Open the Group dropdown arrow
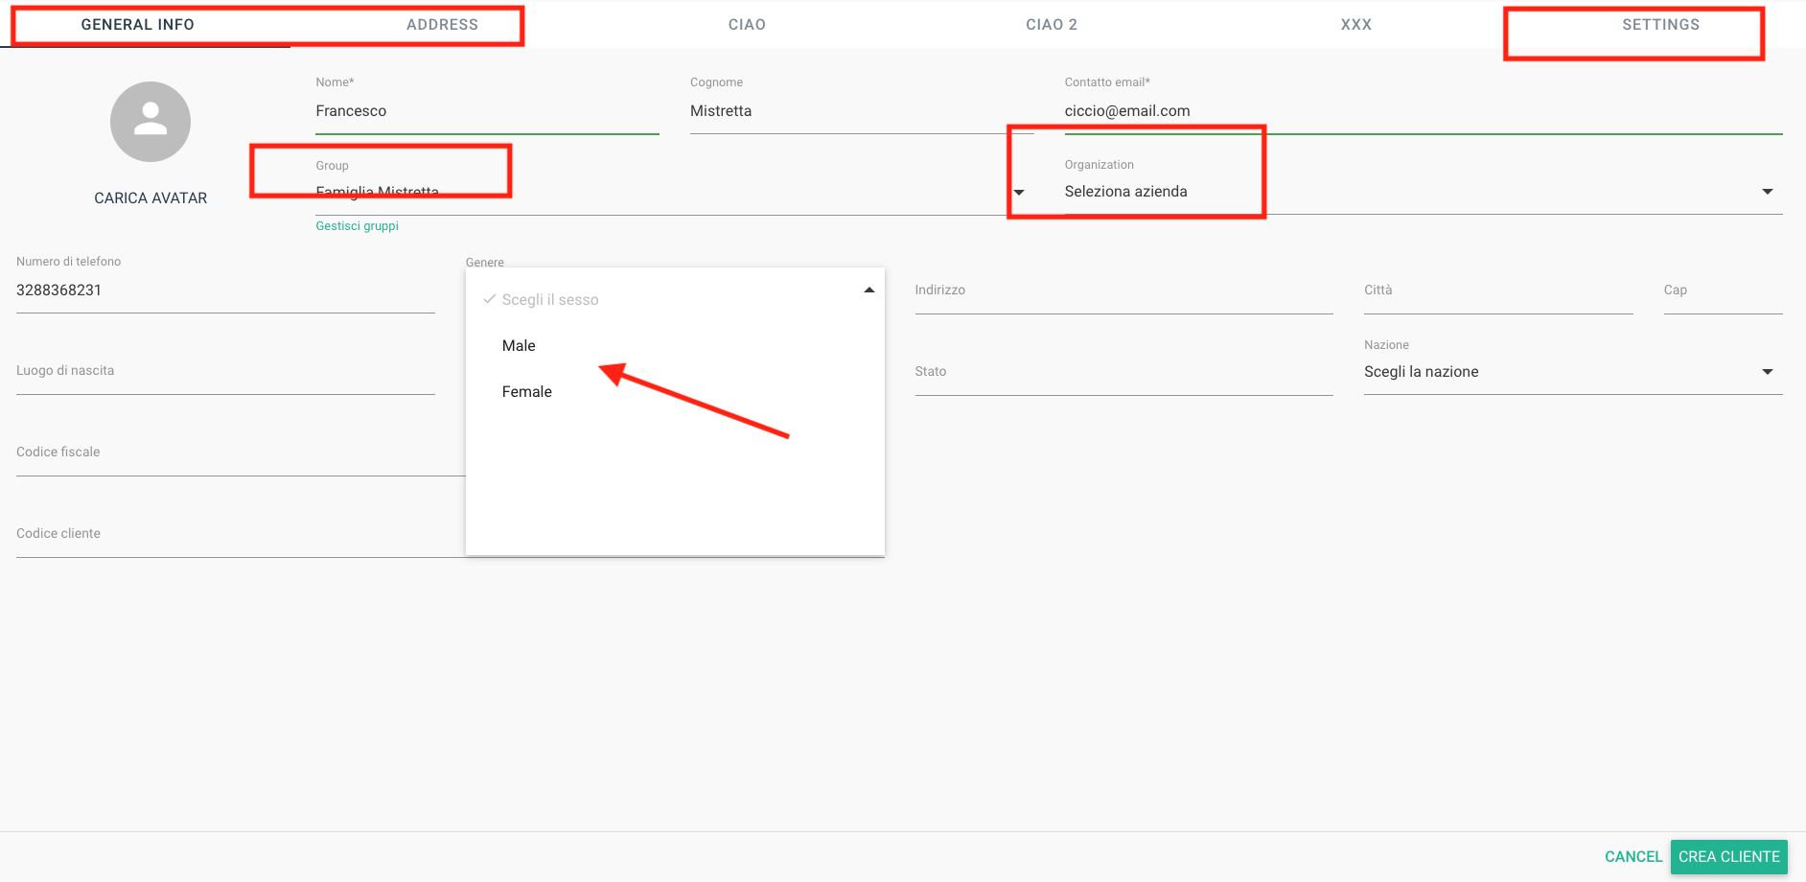The image size is (1806, 882). click(1019, 193)
